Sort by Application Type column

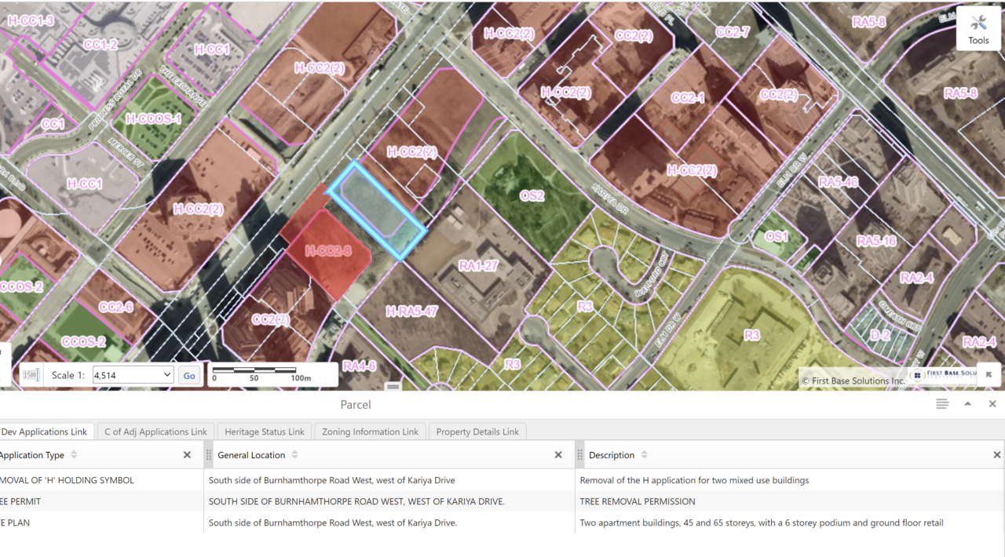pyautogui.click(x=74, y=455)
